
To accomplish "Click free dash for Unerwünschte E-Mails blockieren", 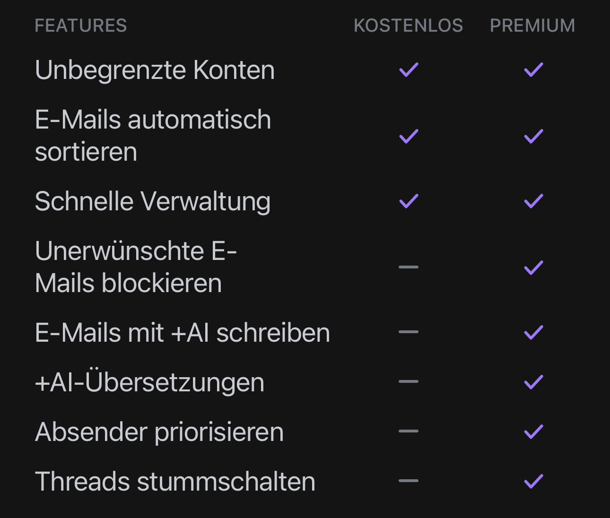I will 409,267.
